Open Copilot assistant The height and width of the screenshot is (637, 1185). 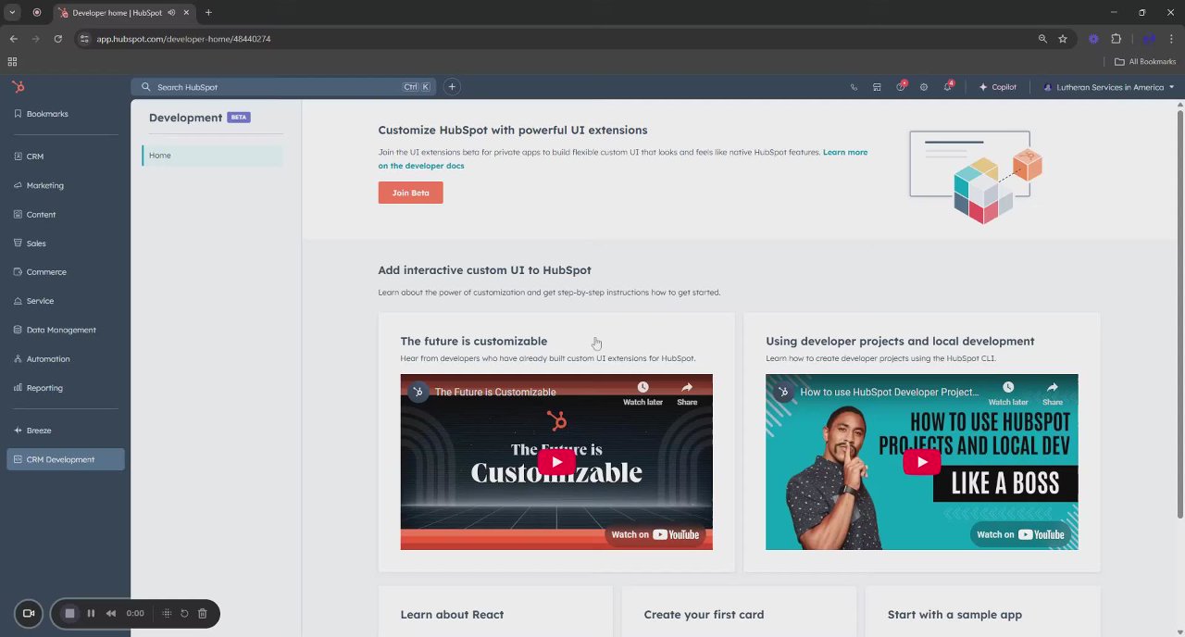(998, 87)
